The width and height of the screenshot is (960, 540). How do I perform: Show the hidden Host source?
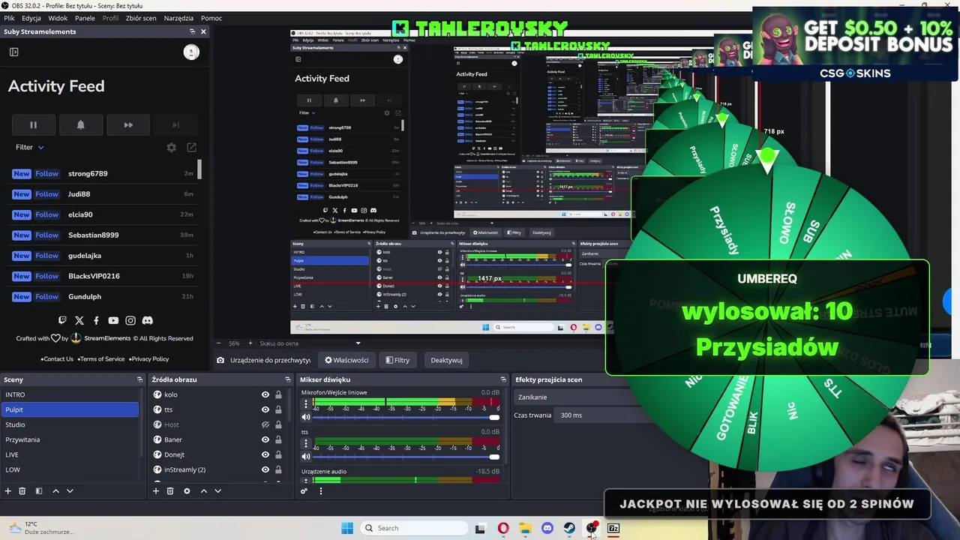click(265, 424)
